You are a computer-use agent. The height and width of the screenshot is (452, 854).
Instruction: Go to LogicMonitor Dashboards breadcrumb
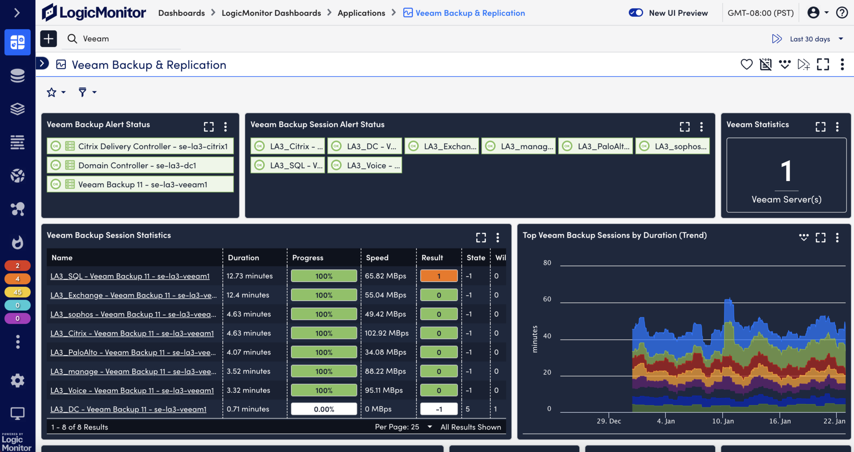(271, 13)
